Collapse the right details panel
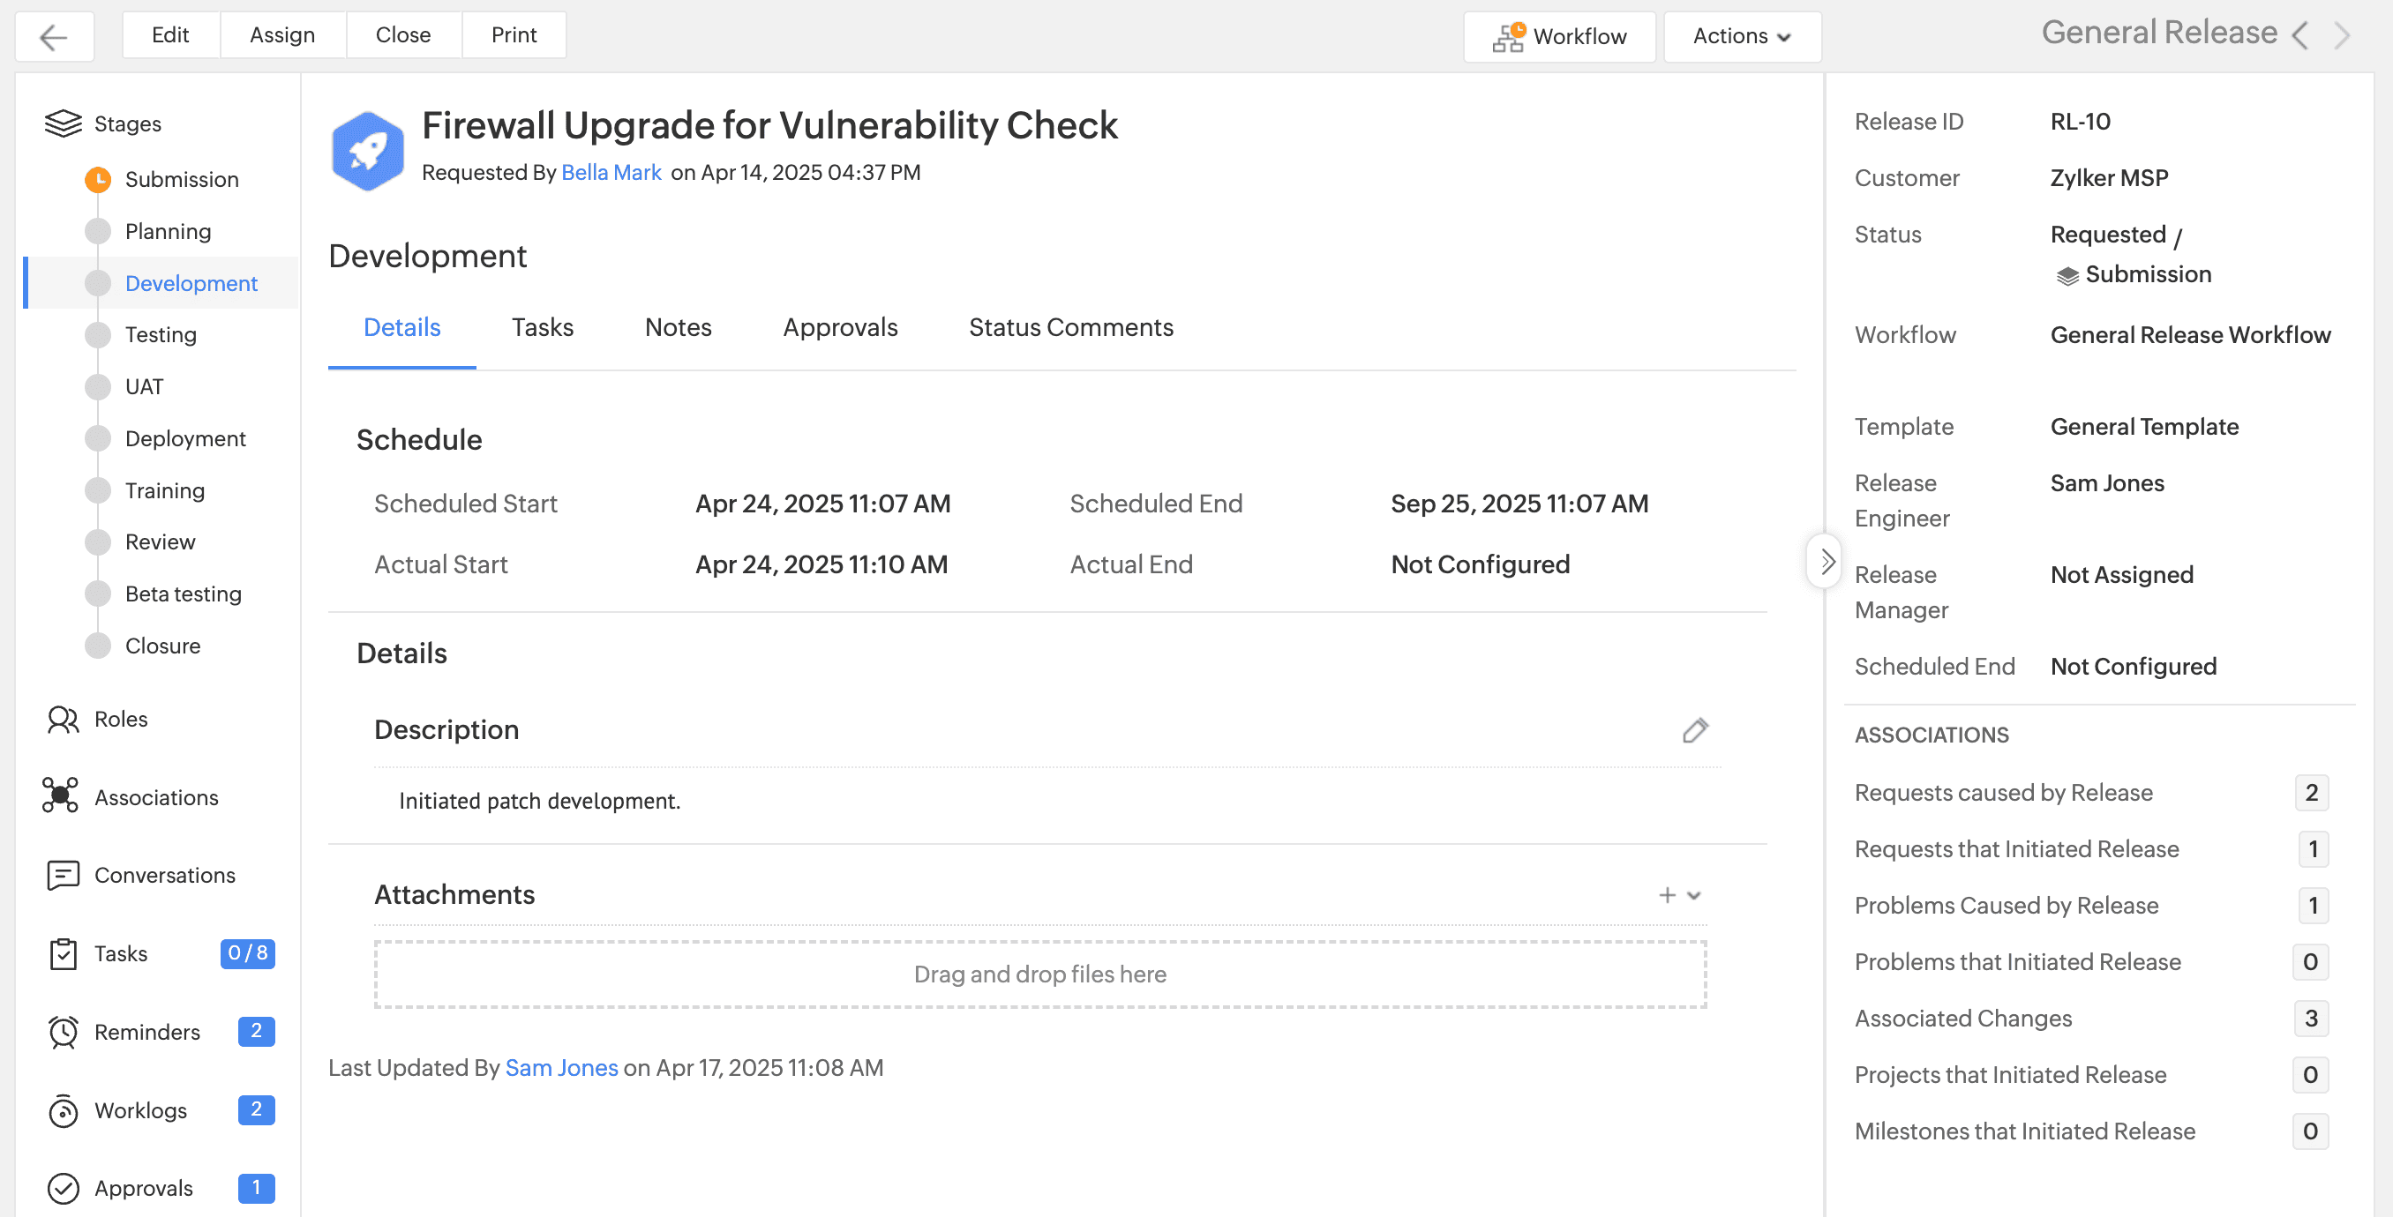The image size is (2393, 1217). [x=1827, y=562]
